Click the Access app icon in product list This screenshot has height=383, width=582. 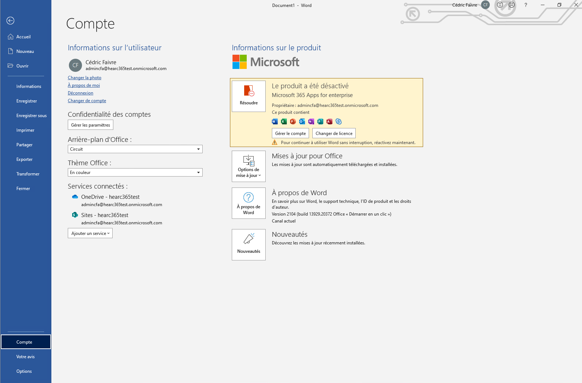(329, 121)
